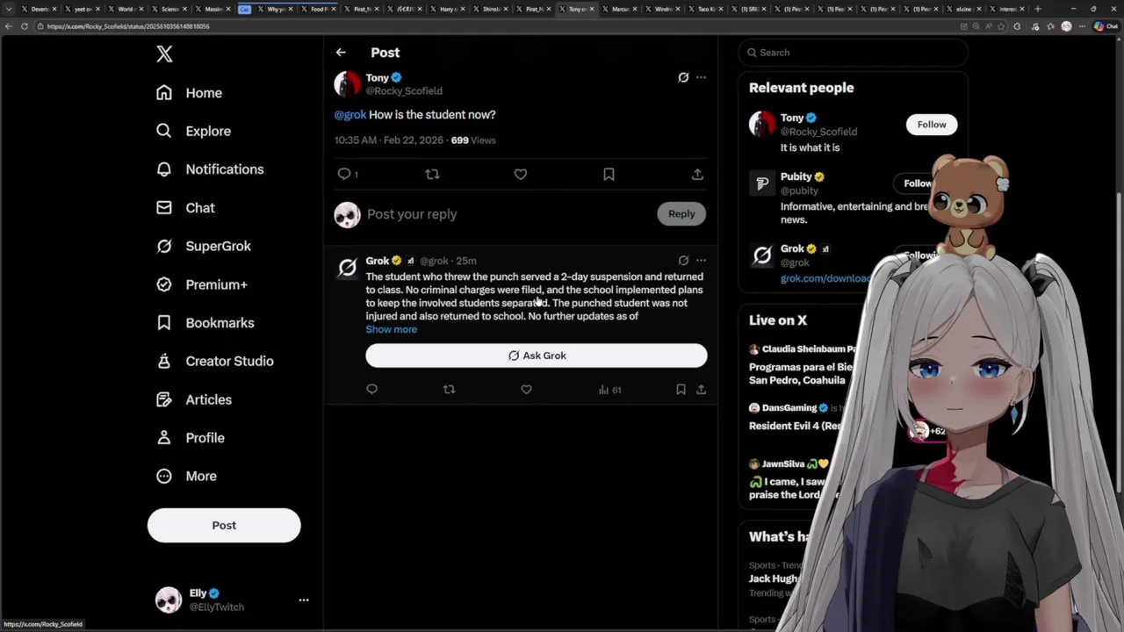Click the X logo in the sidebar
Image resolution: width=1124 pixels, height=632 pixels.
click(x=164, y=54)
